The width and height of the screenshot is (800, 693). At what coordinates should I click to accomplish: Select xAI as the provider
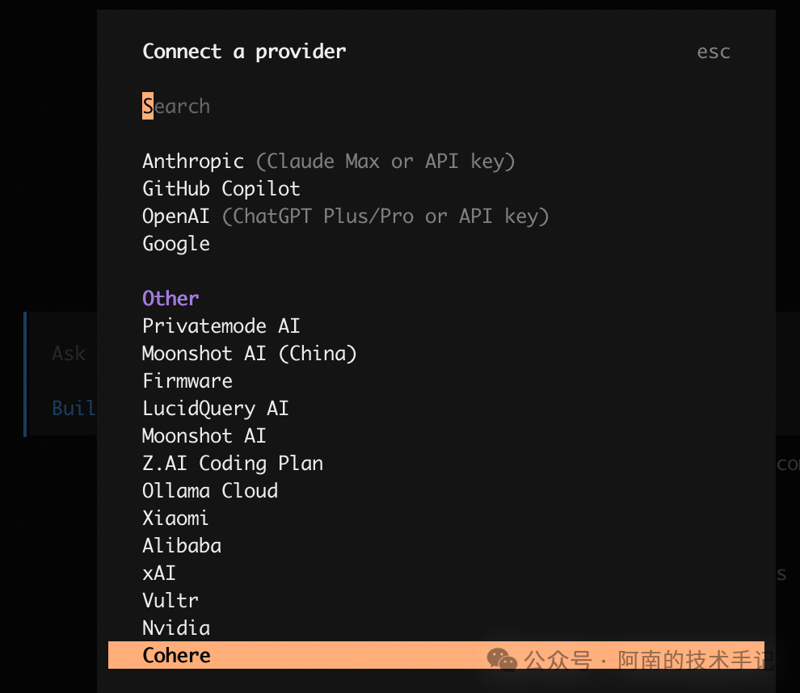click(158, 573)
